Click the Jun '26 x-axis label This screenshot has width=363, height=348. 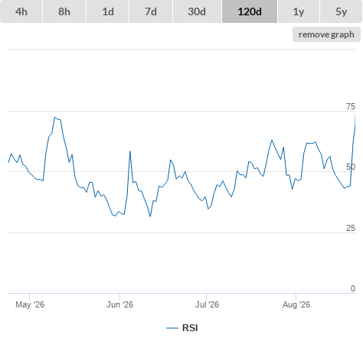tap(119, 304)
